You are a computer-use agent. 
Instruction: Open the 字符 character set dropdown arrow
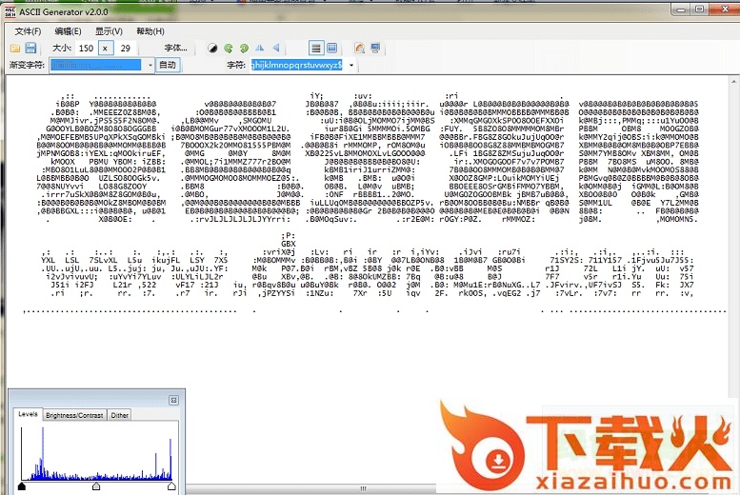[x=352, y=65]
